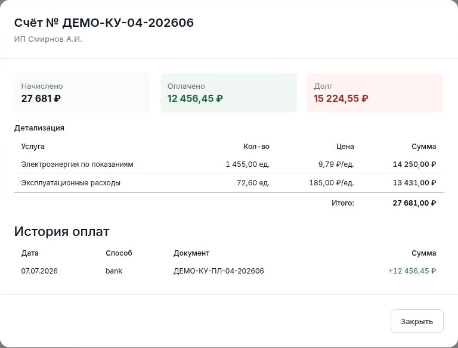Open payment document ДЕМО-КУ-ПЛ-04-202606
This screenshot has width=458, height=348.
[x=219, y=271]
